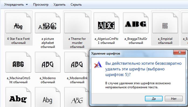Select the a_BraggaTitulGr font icon

coord(136,23)
